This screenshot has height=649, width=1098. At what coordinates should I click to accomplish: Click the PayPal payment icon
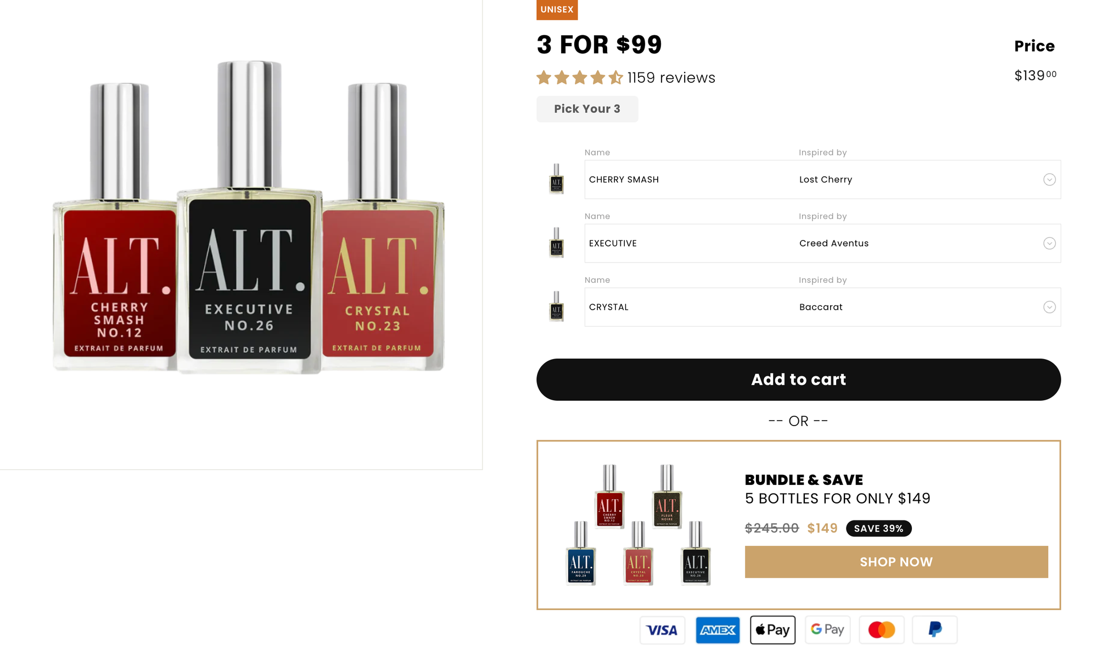click(x=934, y=630)
